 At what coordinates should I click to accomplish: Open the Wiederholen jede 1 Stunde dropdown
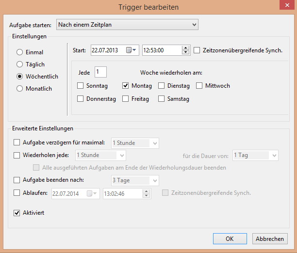100,155
